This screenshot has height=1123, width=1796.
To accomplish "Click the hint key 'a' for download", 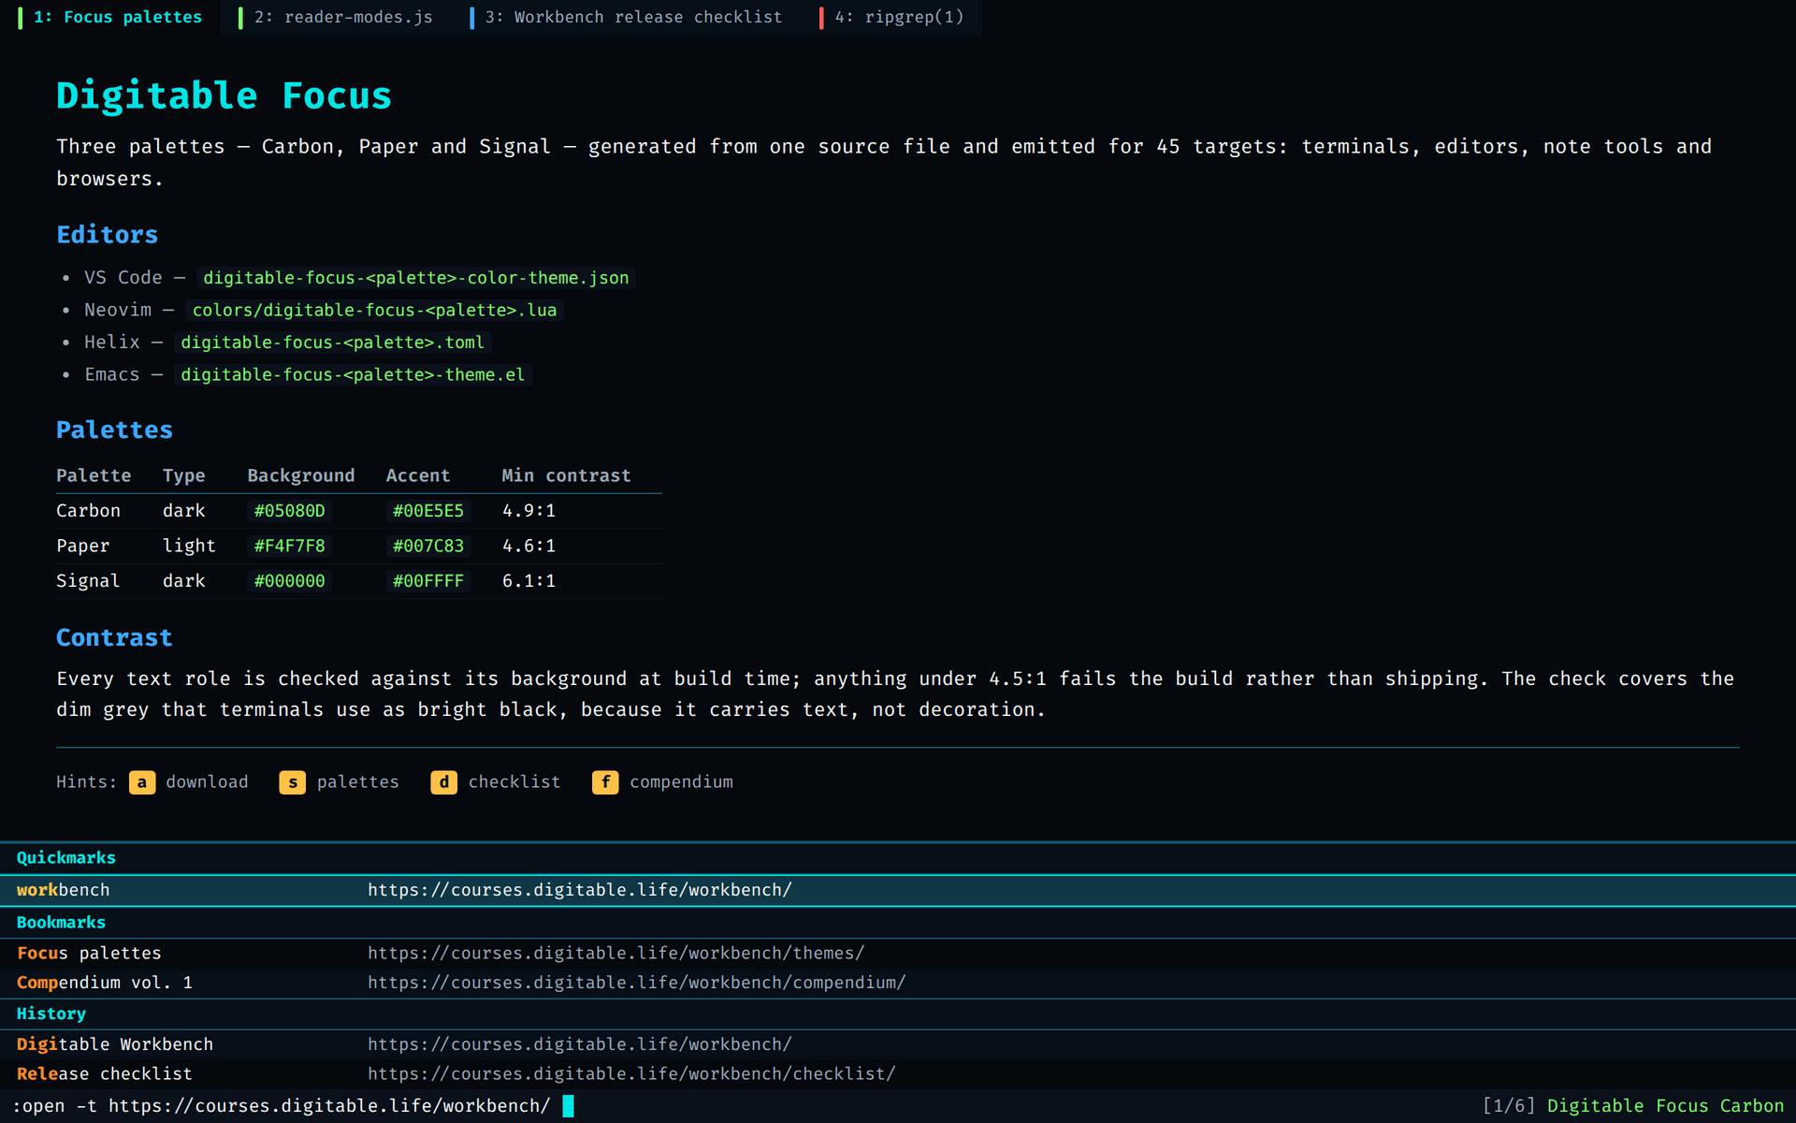I will [142, 782].
